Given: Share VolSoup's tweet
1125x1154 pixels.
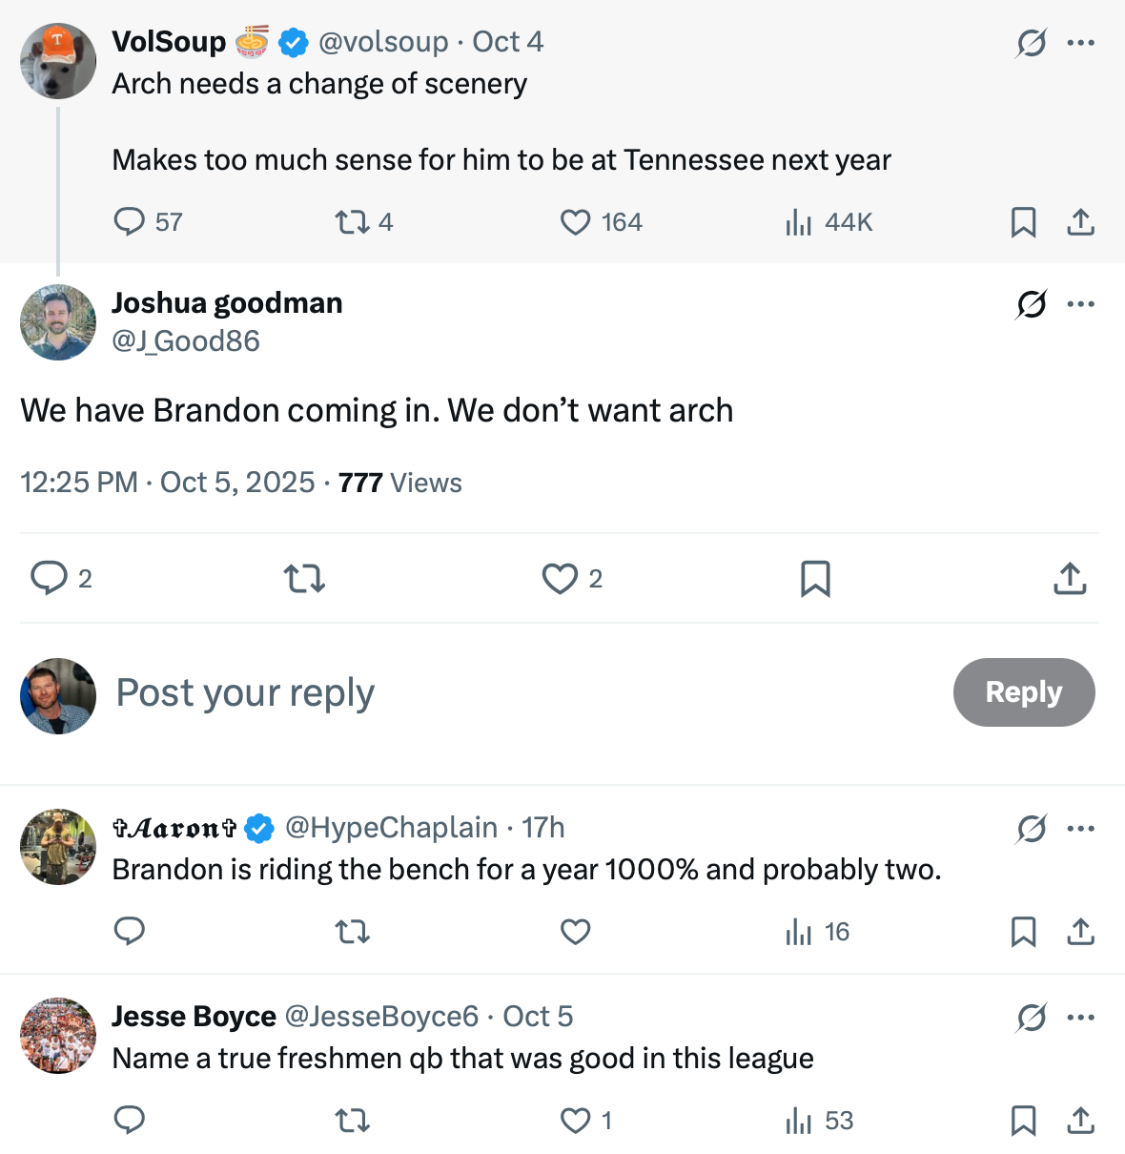Looking at the screenshot, I should 1080,222.
